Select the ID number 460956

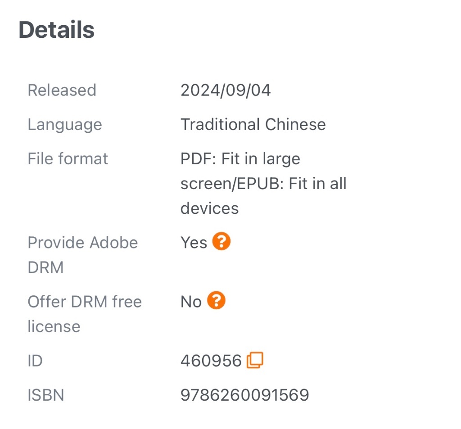tap(211, 361)
